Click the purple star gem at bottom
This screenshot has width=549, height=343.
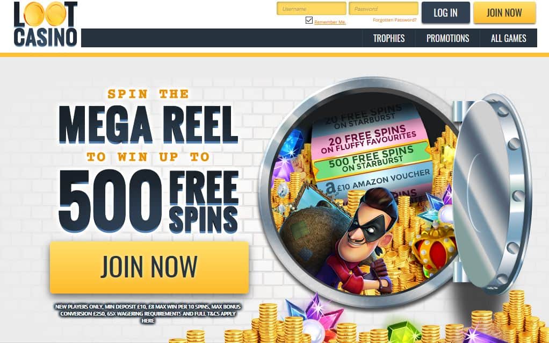314,315
